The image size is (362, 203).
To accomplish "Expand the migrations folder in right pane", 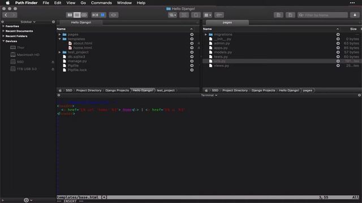I will click(x=206, y=34).
